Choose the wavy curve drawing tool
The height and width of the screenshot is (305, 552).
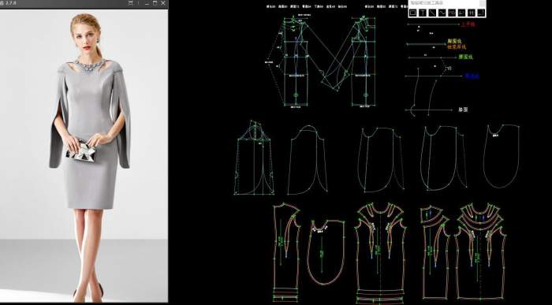pyautogui.click(x=442, y=13)
